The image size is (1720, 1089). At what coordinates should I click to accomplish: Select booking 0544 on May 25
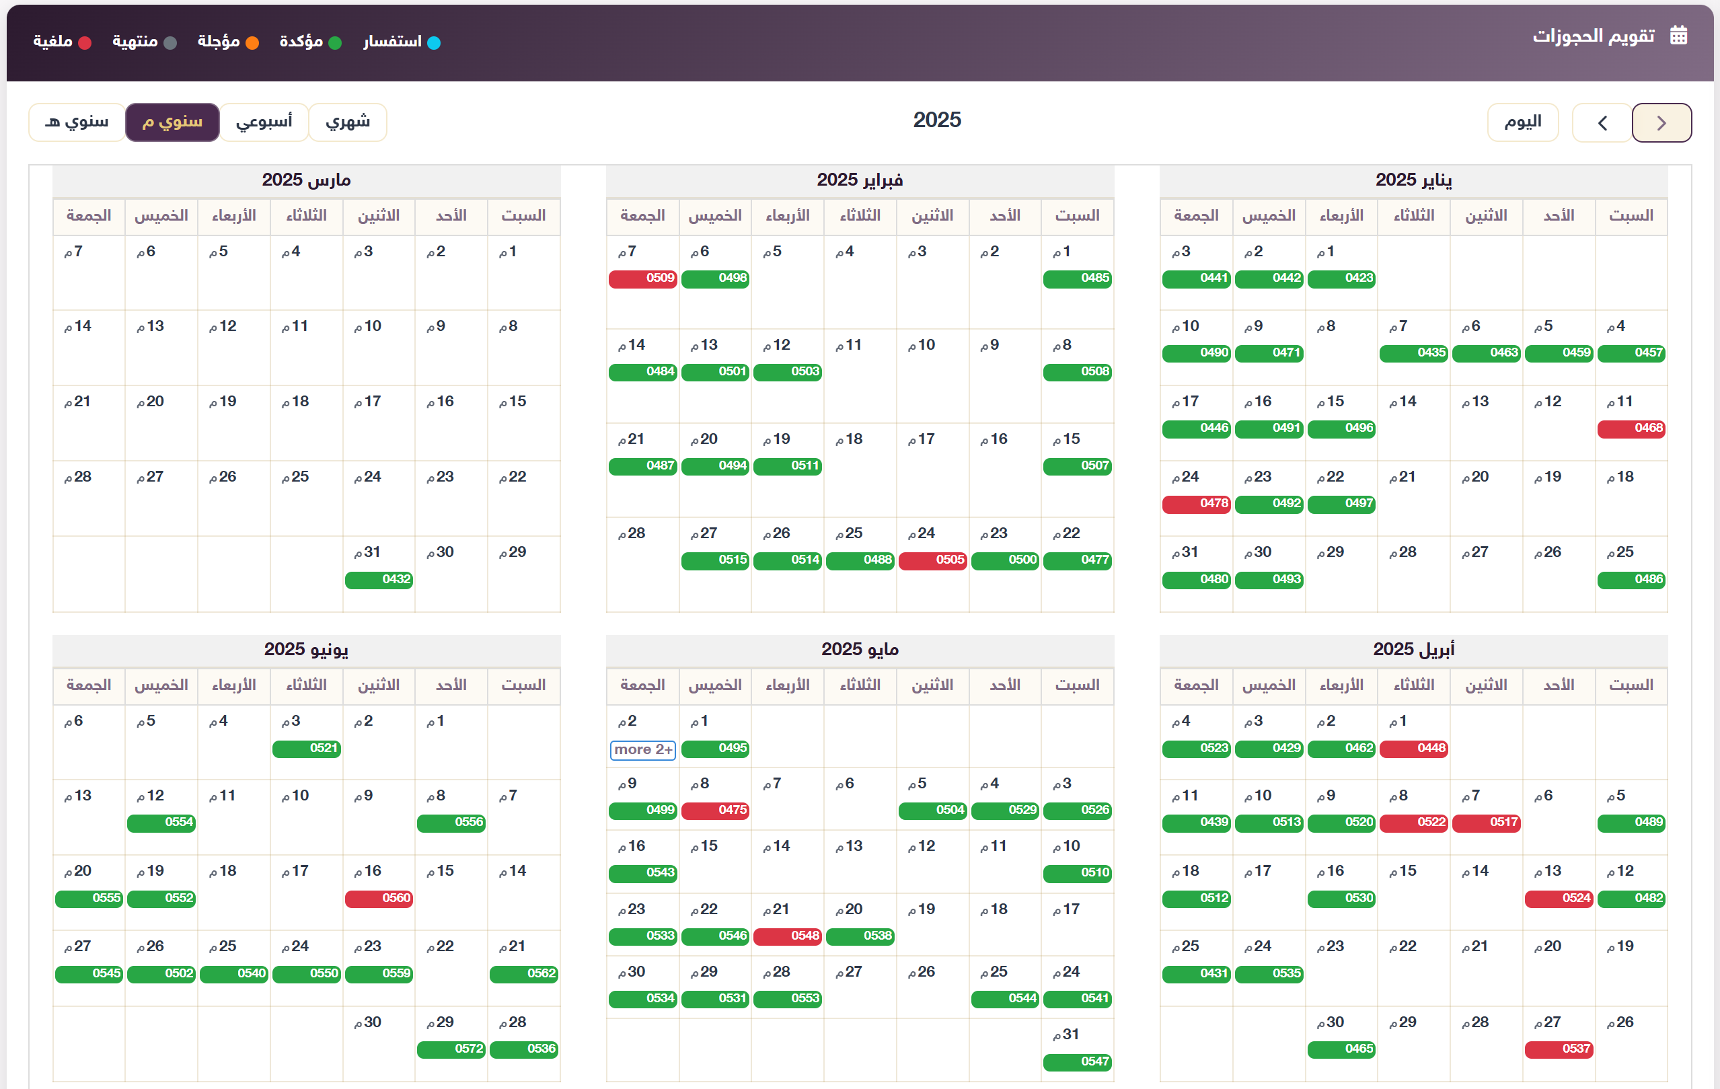pyautogui.click(x=1005, y=998)
